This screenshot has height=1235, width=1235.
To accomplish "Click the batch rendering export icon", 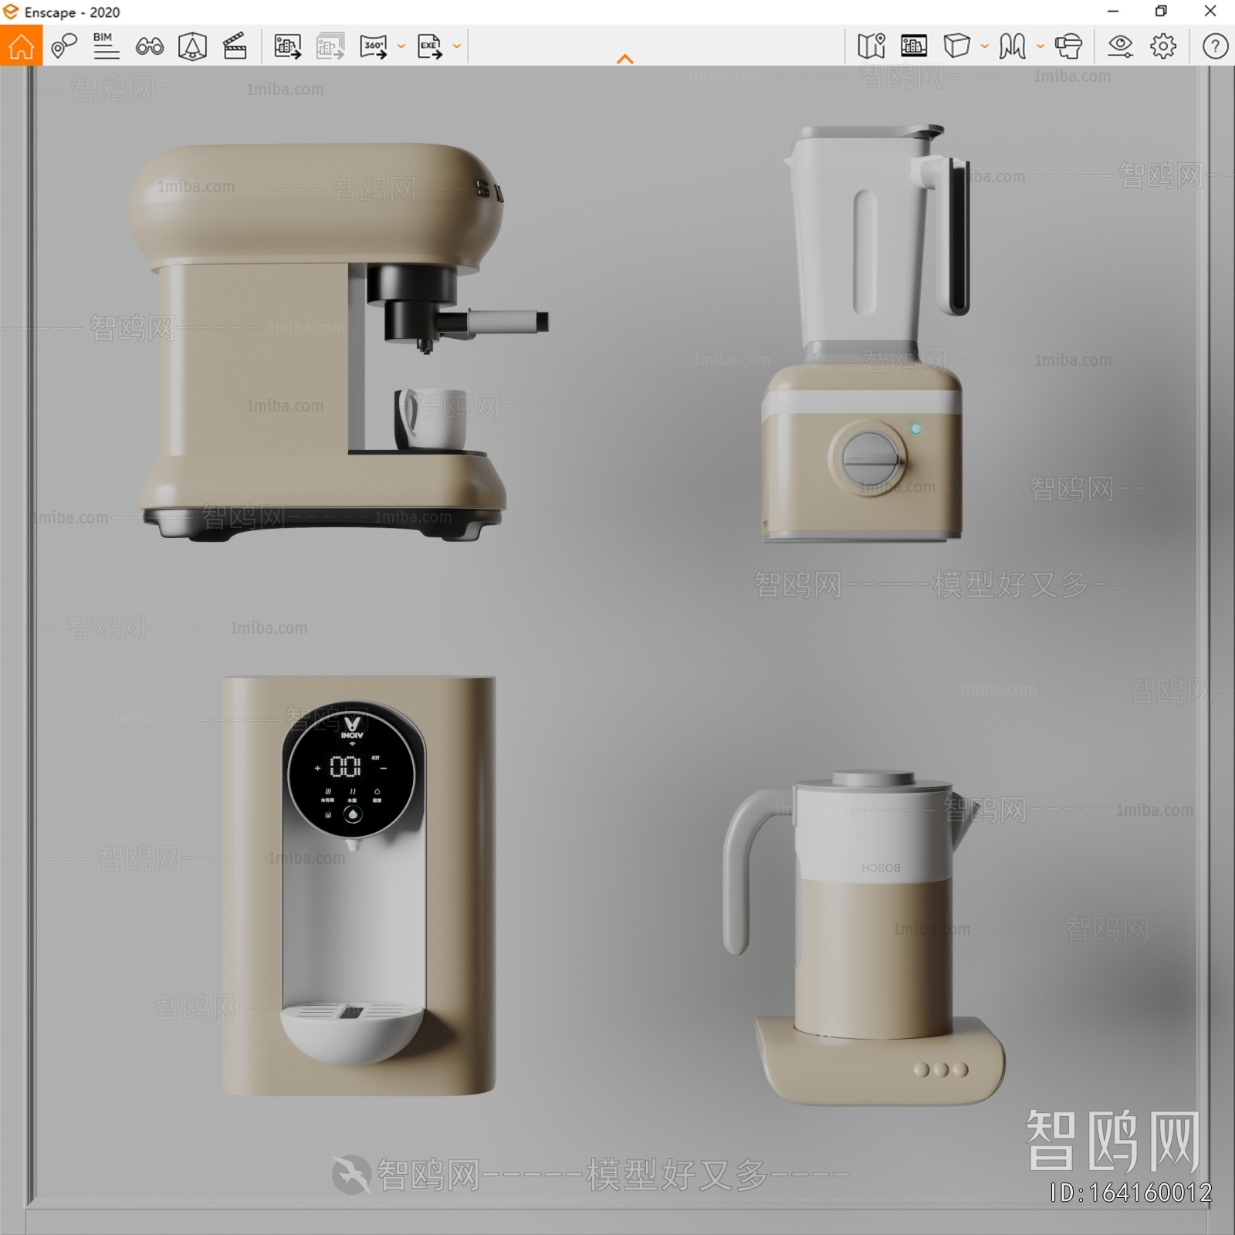I will [330, 46].
